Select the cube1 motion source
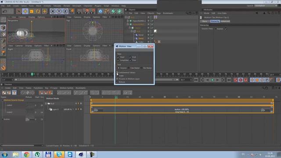This screenshot has height=158, width=281. (x=9, y=105)
